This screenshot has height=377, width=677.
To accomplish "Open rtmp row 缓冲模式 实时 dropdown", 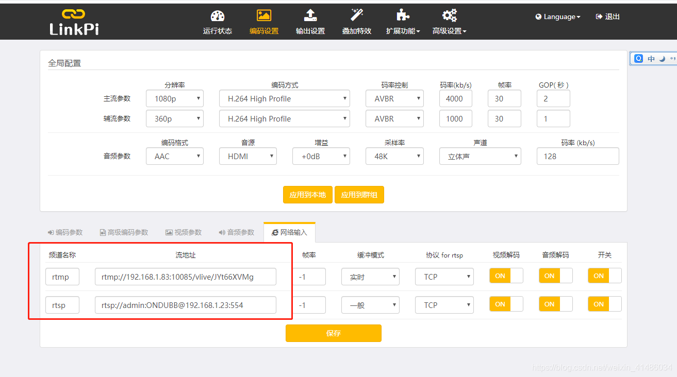I will [371, 277].
